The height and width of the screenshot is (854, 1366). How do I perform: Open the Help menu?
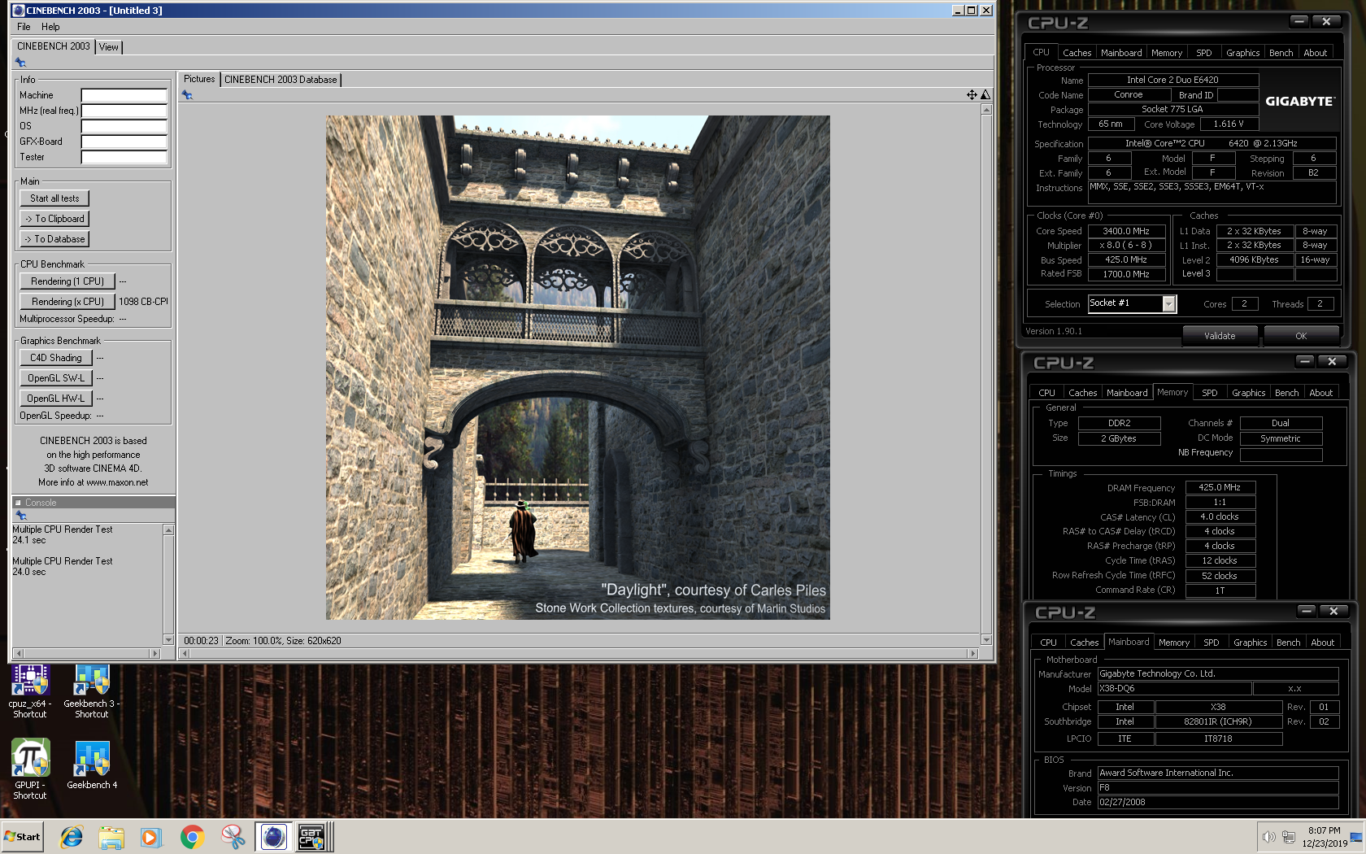click(50, 27)
